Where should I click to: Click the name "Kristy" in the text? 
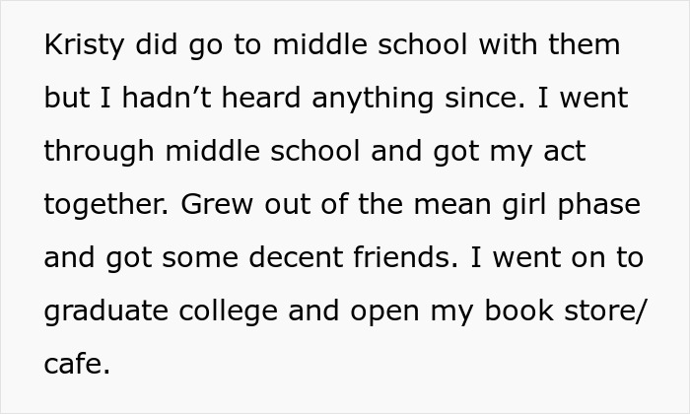tap(82, 46)
